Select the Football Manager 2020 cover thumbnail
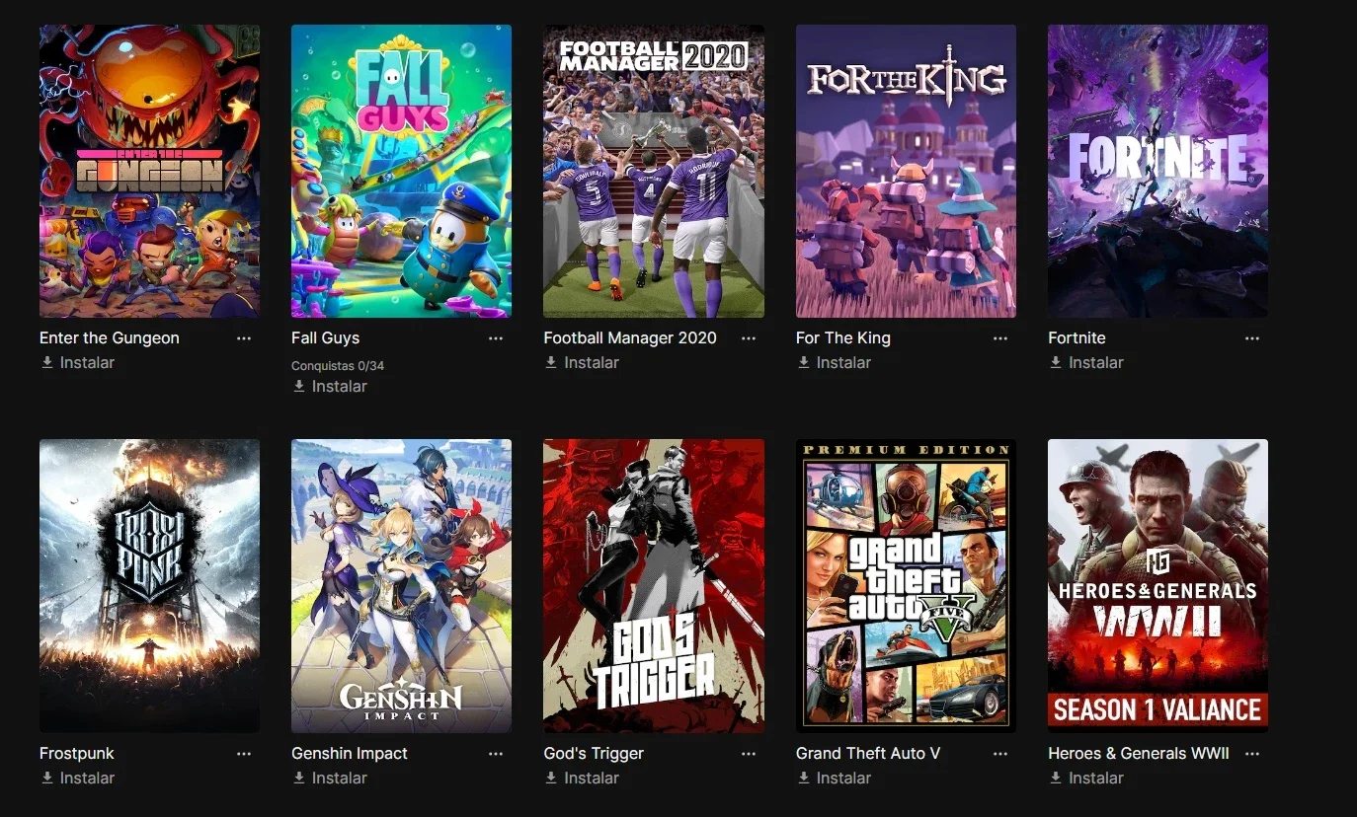Image resolution: width=1357 pixels, height=817 pixels. (654, 171)
